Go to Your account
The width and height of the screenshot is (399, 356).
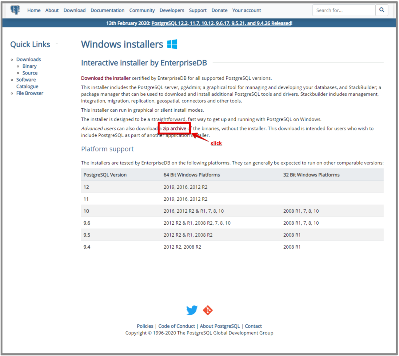(x=246, y=10)
